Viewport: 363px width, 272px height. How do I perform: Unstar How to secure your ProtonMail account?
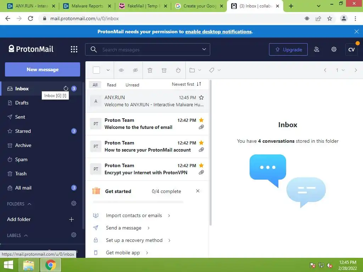click(x=201, y=142)
